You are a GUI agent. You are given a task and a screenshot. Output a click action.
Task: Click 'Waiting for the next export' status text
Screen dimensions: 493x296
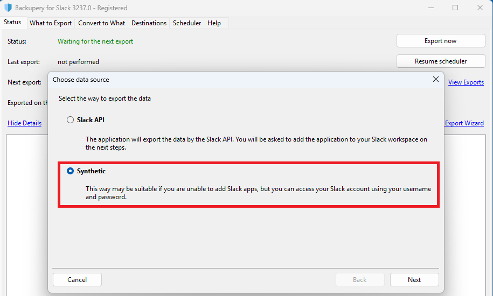(x=95, y=41)
